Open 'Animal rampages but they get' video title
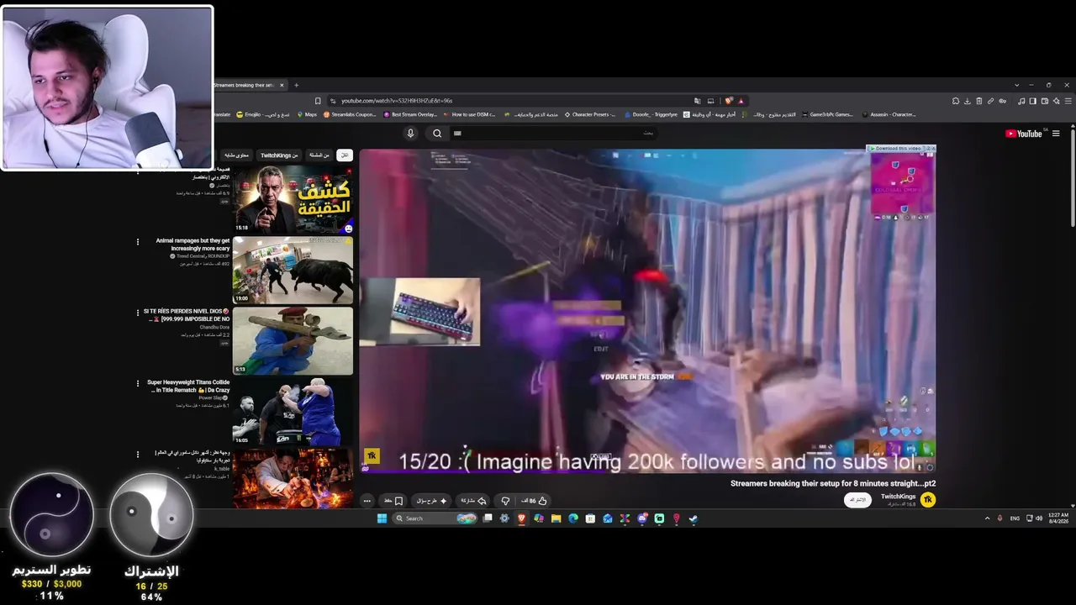 tap(193, 245)
